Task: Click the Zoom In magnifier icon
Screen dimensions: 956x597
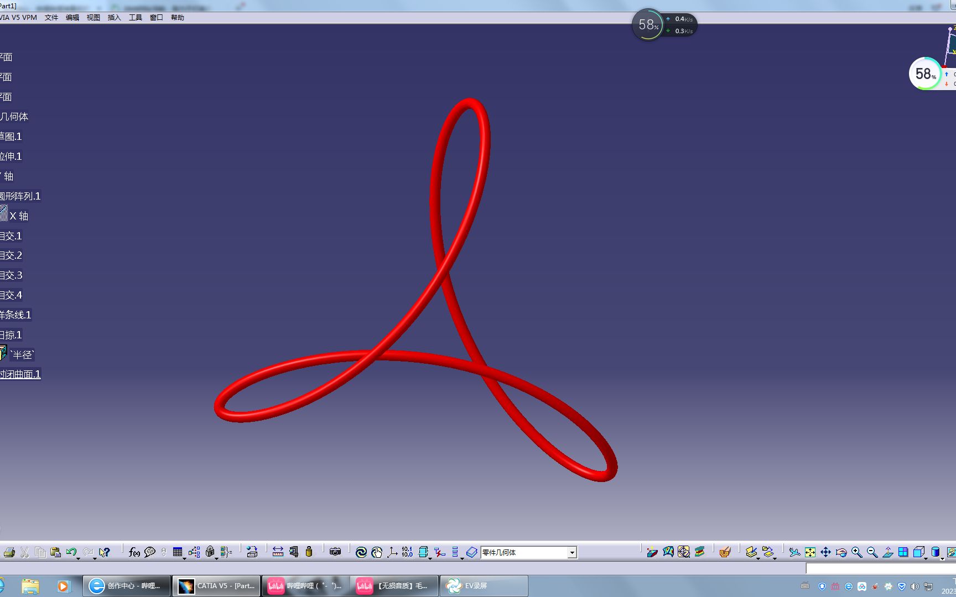Action: coord(856,552)
